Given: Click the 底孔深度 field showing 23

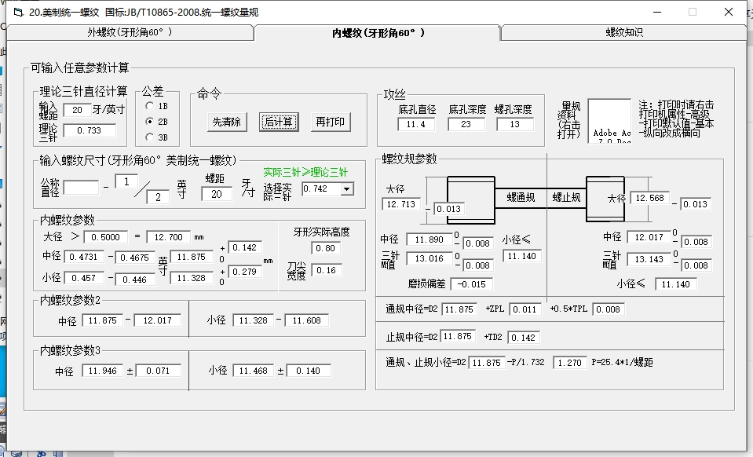Looking at the screenshot, I should pyautogui.click(x=466, y=124).
